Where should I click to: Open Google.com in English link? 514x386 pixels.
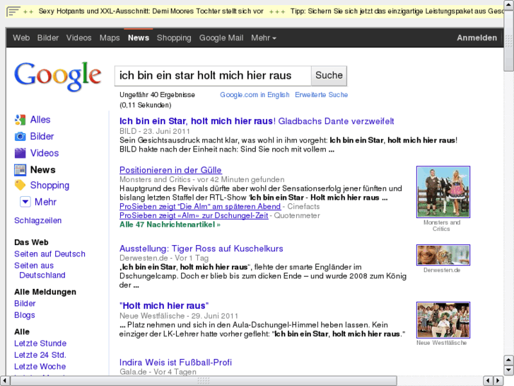(x=255, y=95)
